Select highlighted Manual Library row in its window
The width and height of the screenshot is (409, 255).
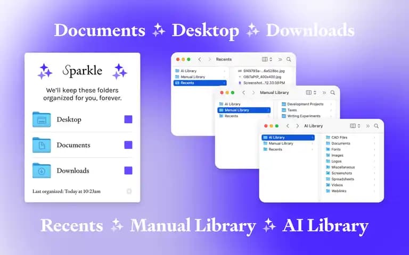tap(244, 110)
